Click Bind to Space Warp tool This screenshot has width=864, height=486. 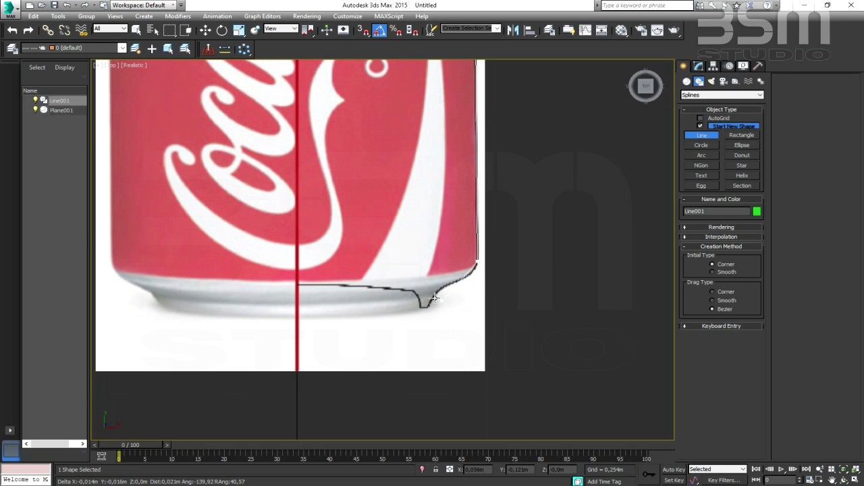[x=82, y=30]
